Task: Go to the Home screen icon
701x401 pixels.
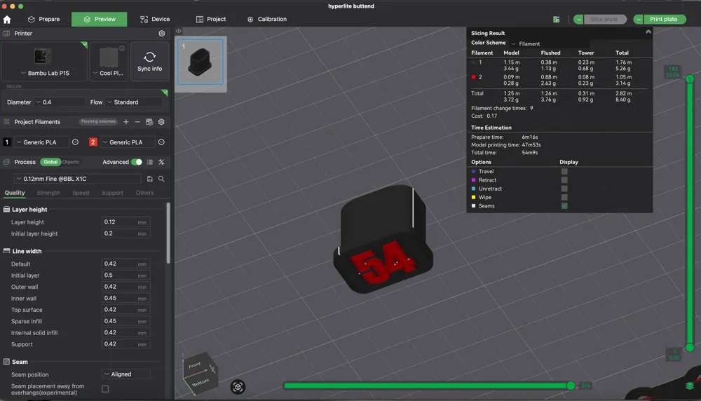Action: click(x=7, y=19)
